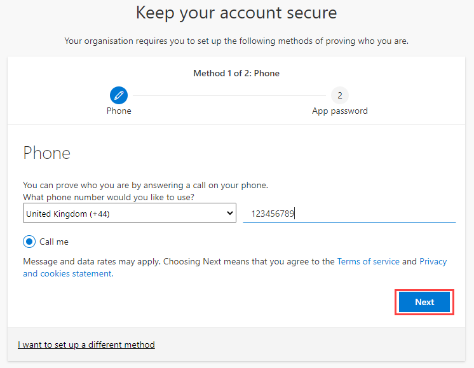Click the Method 1 of 2: Phone heading

coord(236,73)
